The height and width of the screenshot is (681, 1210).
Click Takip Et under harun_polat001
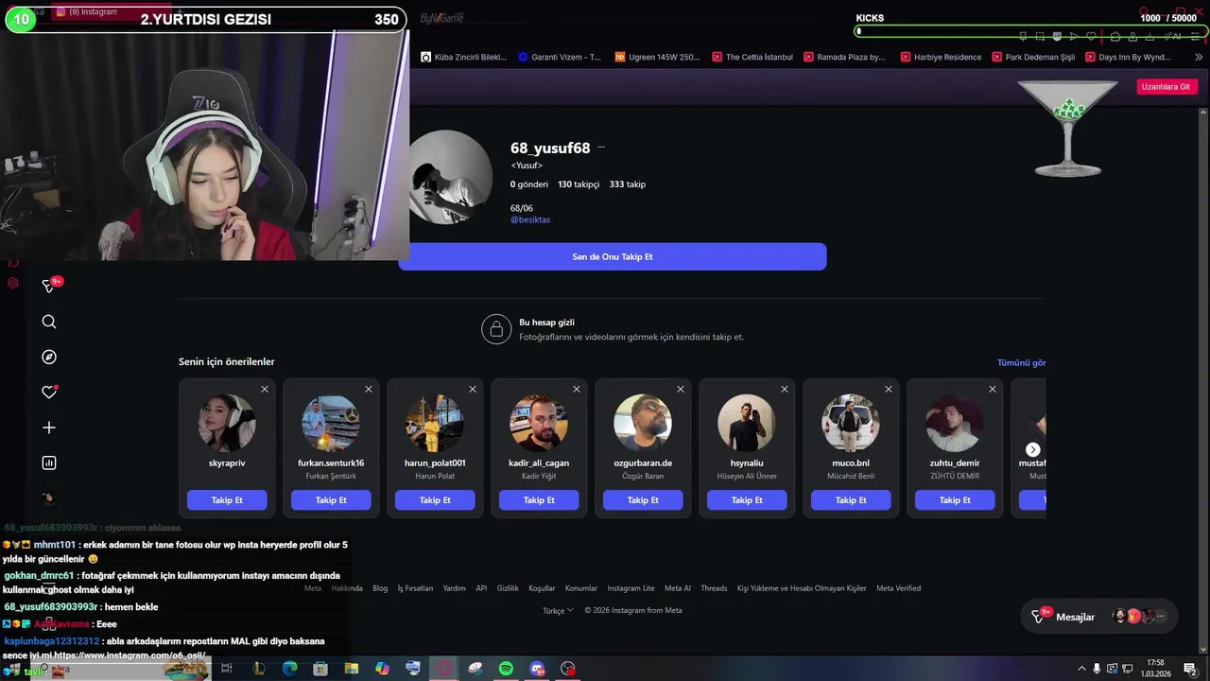435,500
